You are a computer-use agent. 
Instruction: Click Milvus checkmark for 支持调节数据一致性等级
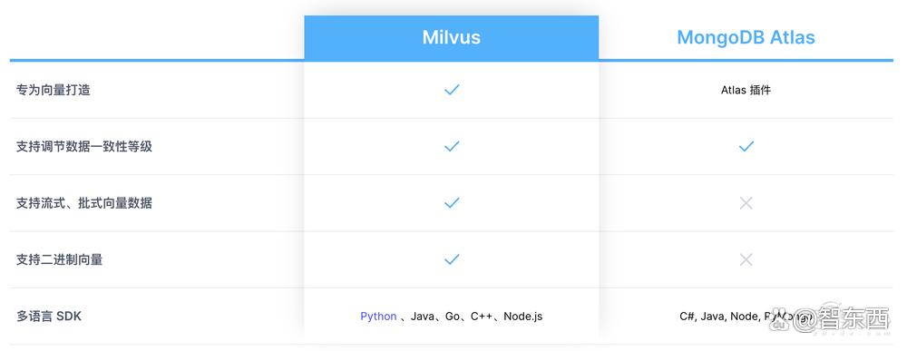452,146
